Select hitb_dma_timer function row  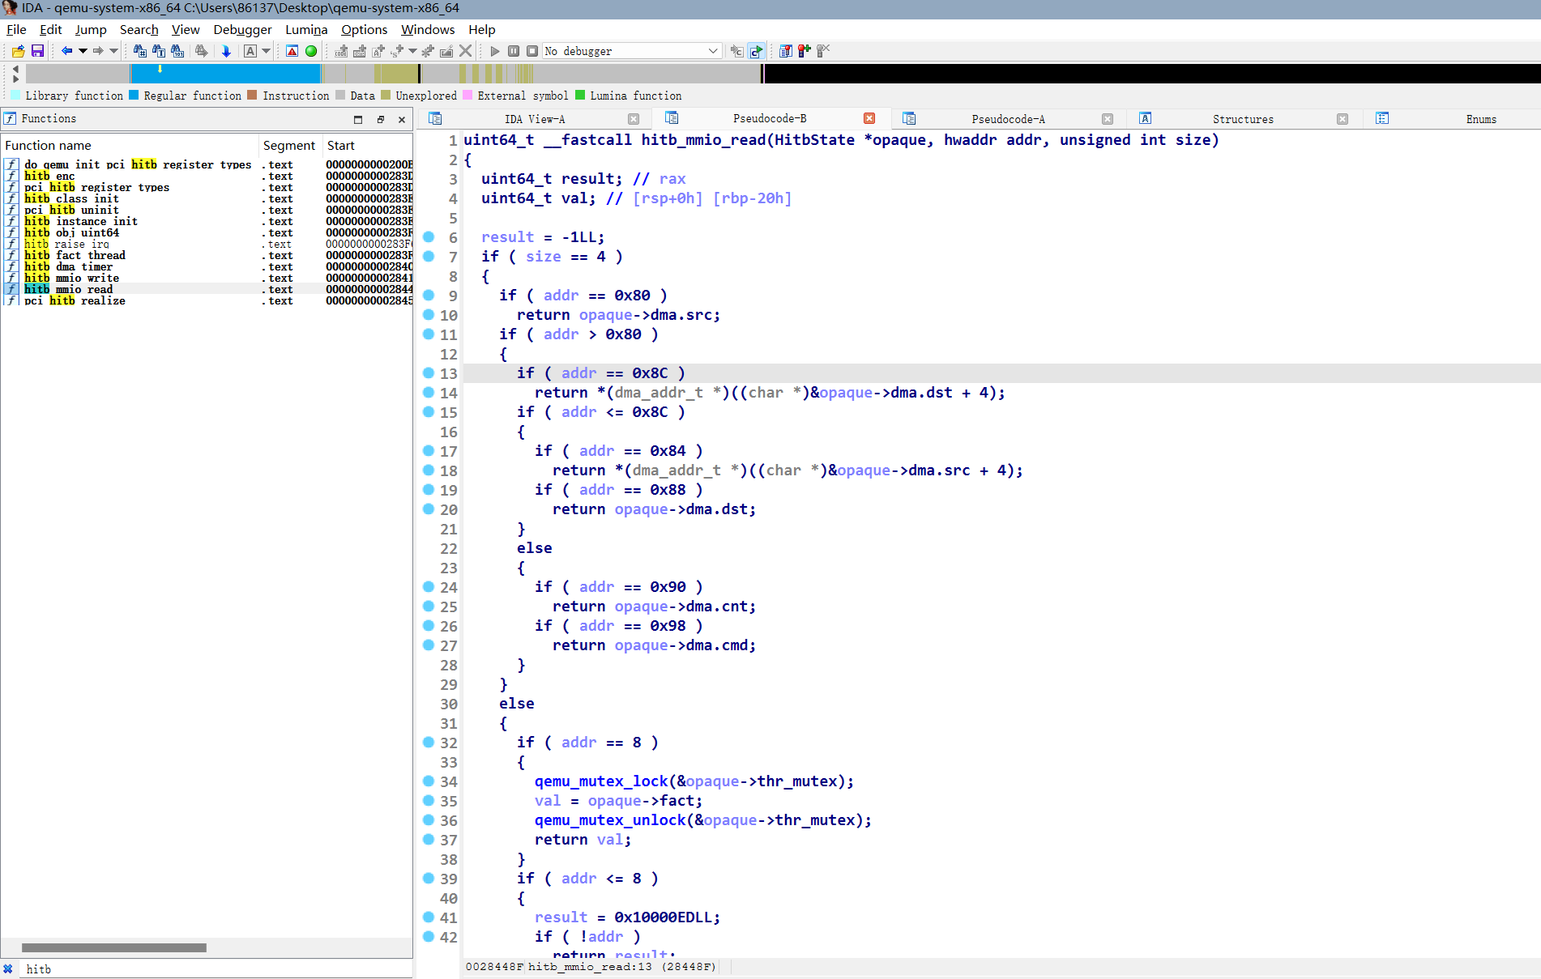point(207,266)
